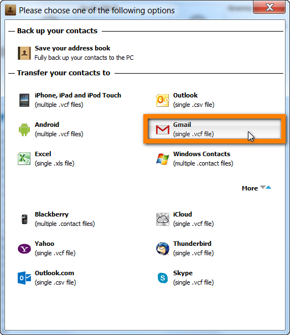Select the Blackberry phone icon
Image resolution: width=290 pixels, height=335 pixels.
click(x=24, y=219)
